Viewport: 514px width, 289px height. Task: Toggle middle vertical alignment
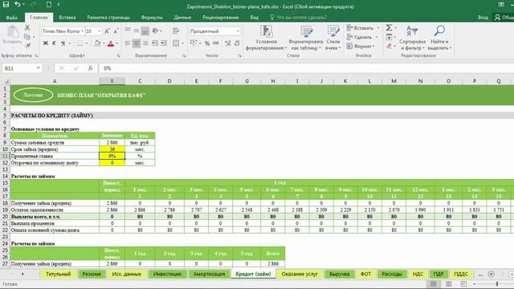pos(137,31)
